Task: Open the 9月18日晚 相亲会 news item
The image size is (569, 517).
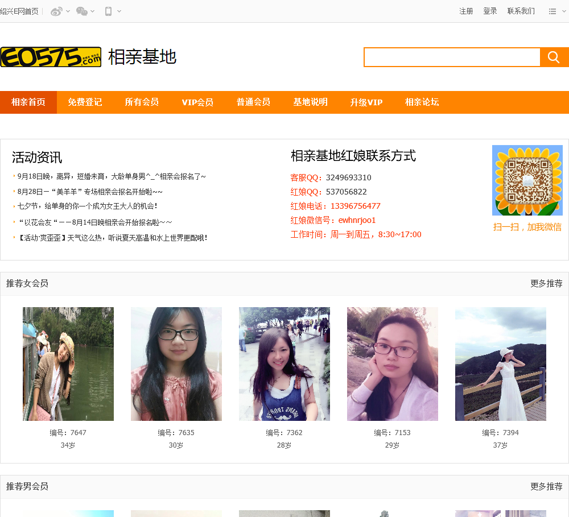Action: pyautogui.click(x=112, y=177)
